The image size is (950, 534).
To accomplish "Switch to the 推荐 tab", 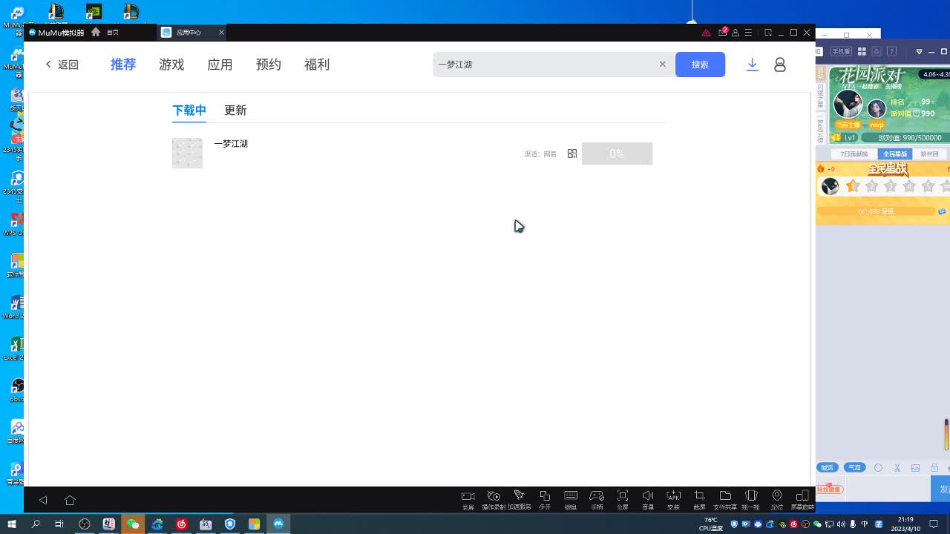I will (123, 65).
